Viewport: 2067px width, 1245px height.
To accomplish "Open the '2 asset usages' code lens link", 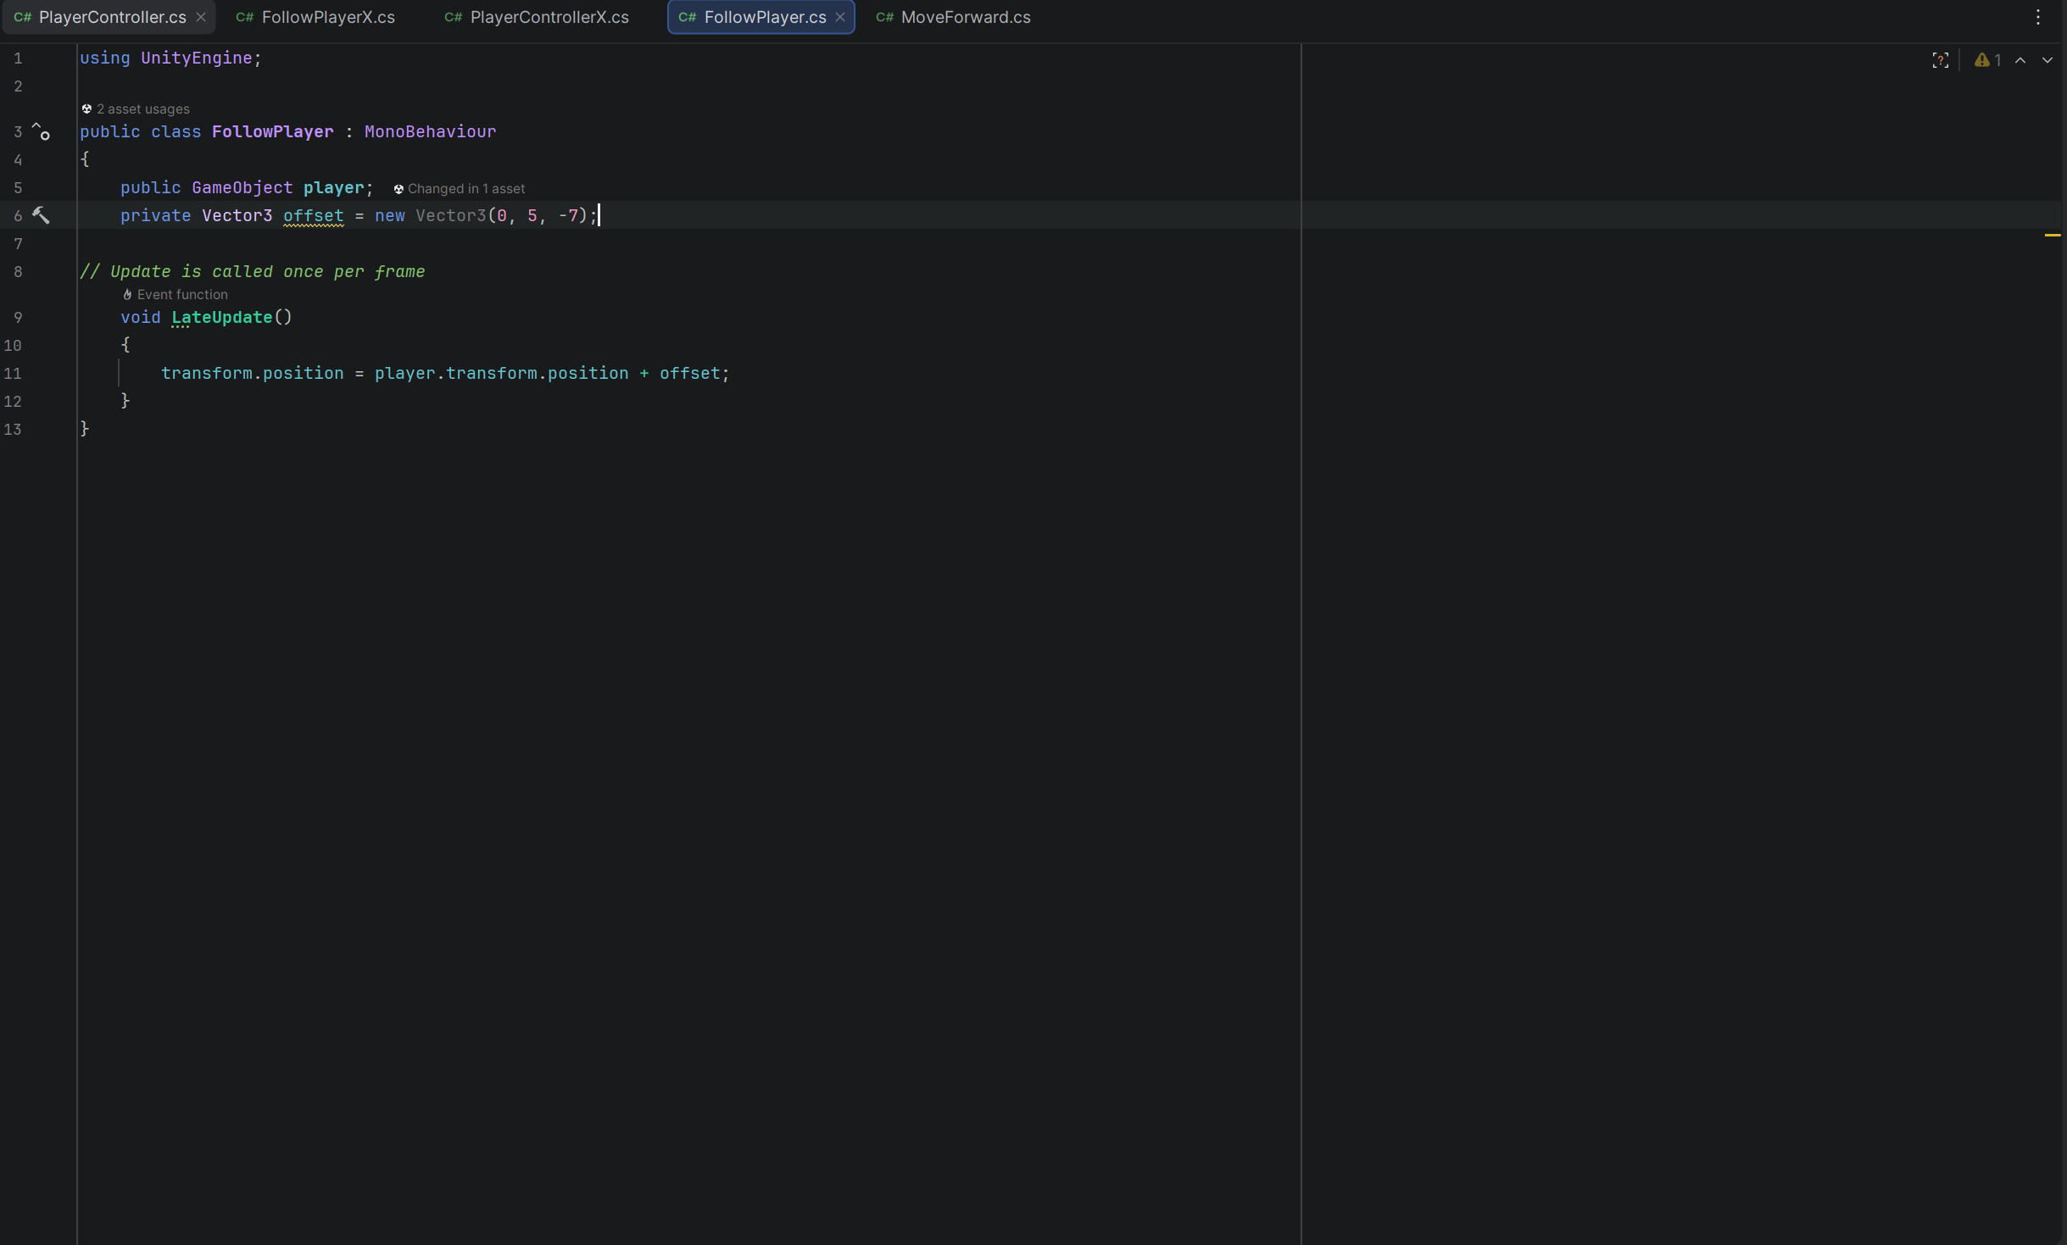I will 142,109.
